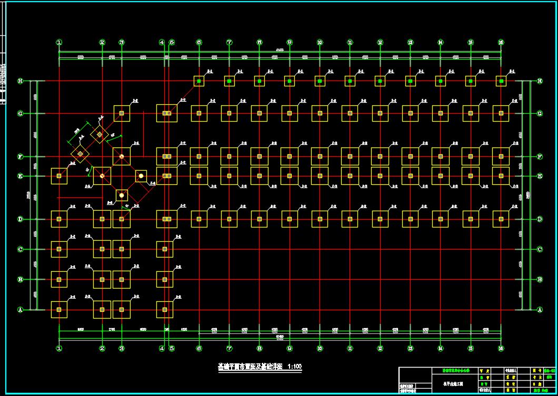Click grid bubble H on left side
Image resolution: width=558 pixels, height=396 pixels.
click(21, 81)
